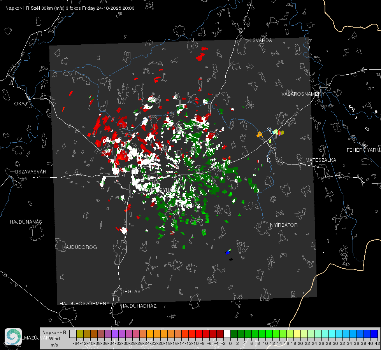Select the TÉGLÁS town label

tap(131, 292)
